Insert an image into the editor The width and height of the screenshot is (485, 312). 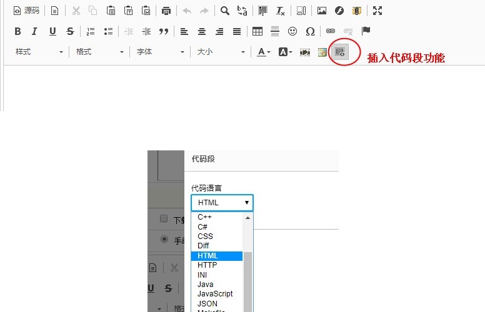[x=322, y=11]
